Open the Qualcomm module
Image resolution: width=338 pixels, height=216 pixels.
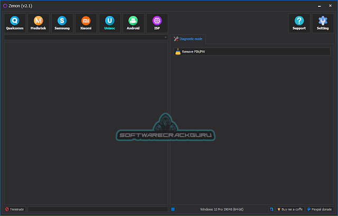point(15,23)
